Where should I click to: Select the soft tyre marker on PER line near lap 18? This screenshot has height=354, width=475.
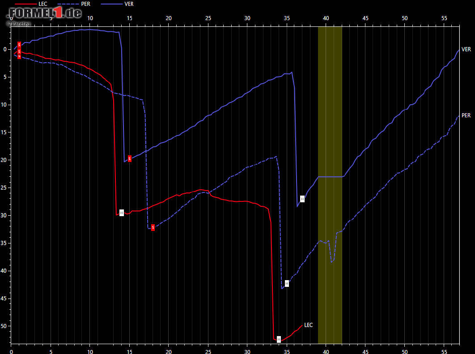click(153, 227)
